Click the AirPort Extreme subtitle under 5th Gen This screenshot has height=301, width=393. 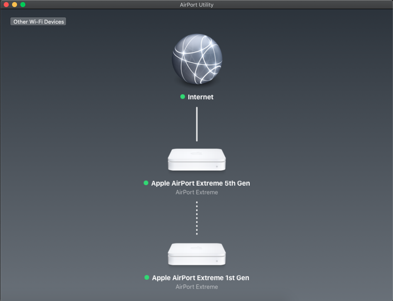pyautogui.click(x=196, y=192)
